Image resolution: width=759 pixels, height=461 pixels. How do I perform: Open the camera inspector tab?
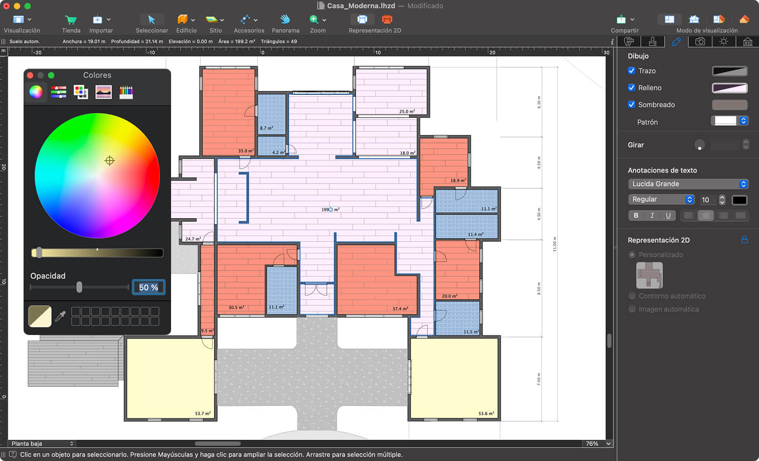point(700,41)
